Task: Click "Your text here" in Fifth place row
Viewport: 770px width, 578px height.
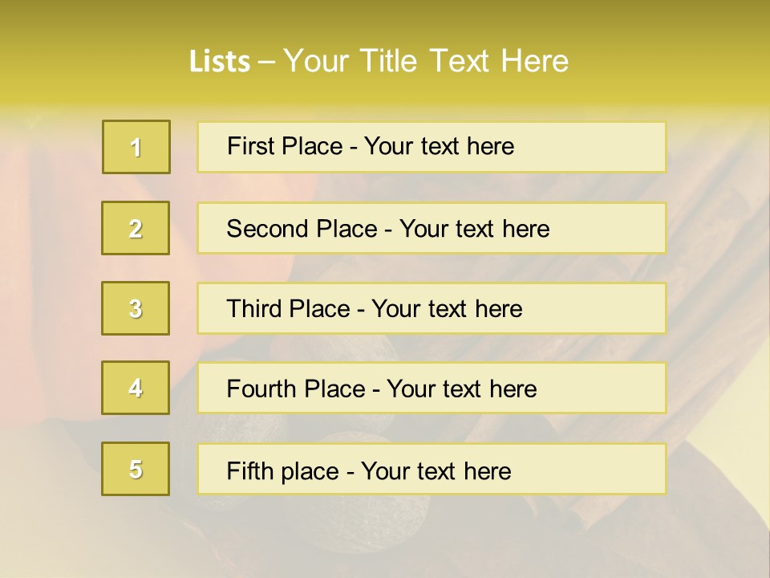Action: click(436, 470)
